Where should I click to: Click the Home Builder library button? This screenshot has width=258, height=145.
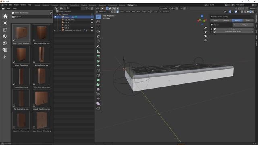(x=30, y=13)
